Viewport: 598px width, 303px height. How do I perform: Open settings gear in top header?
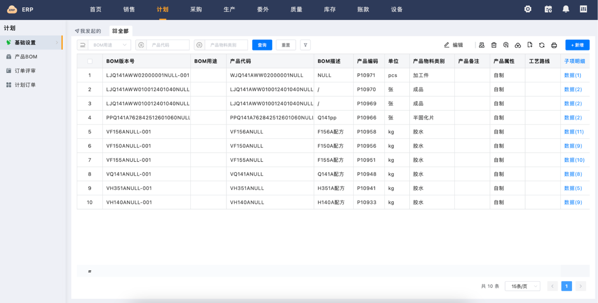pyautogui.click(x=528, y=9)
